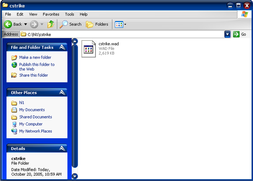253x181 pixels.
Task: Collapse the Details panel
Action: point(62,148)
